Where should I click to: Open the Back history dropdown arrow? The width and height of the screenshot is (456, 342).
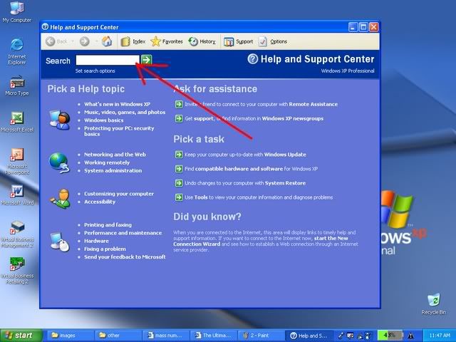pyautogui.click(x=73, y=41)
